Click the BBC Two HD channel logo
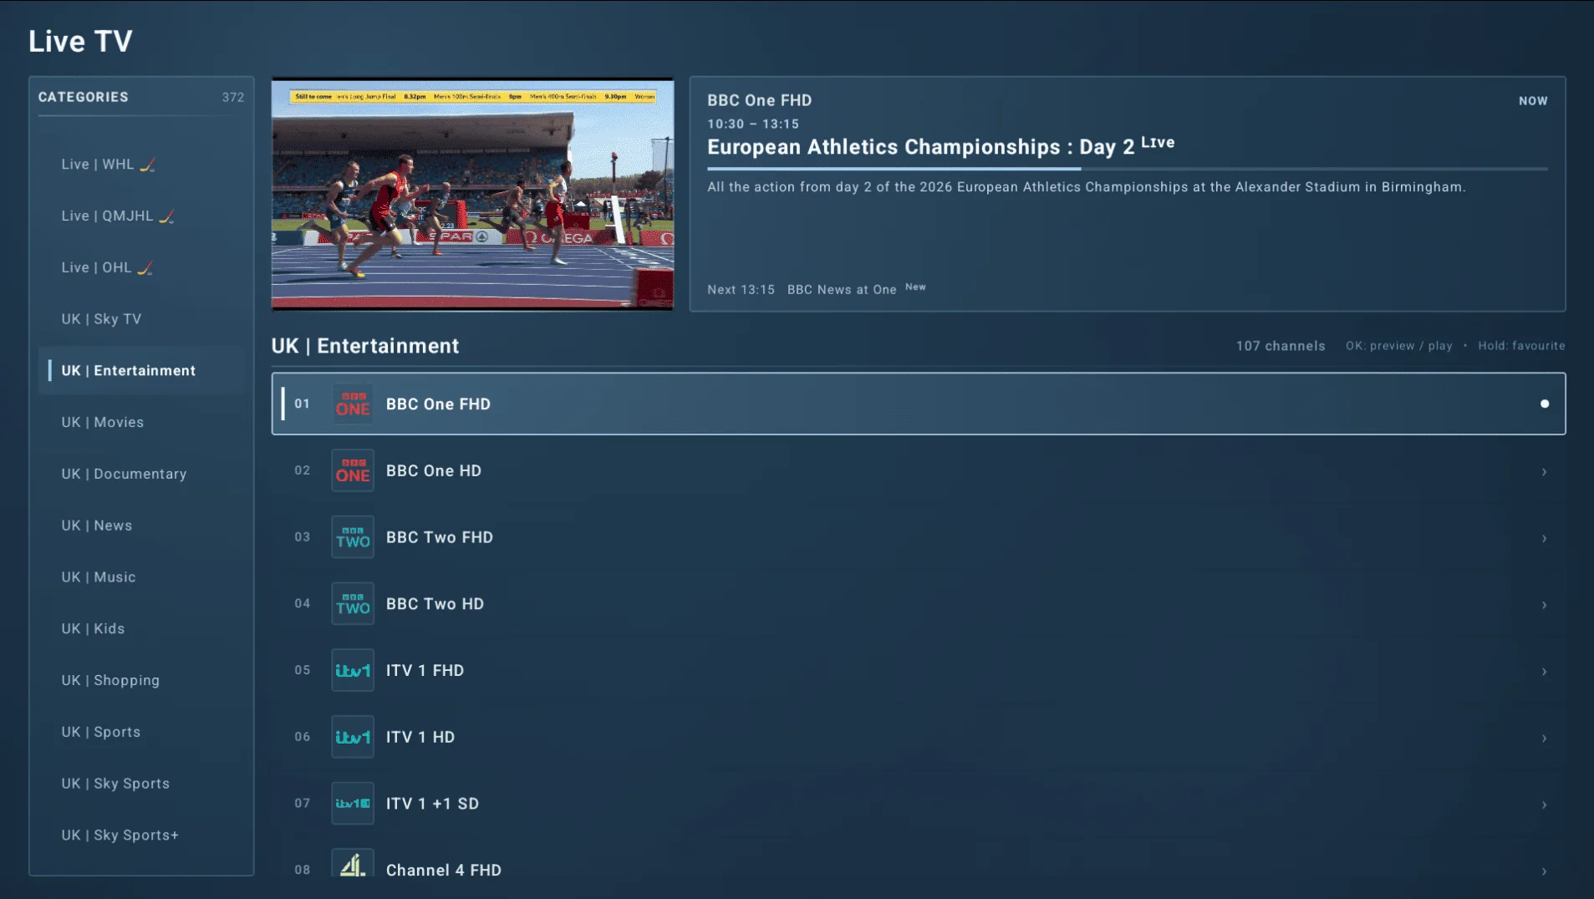This screenshot has height=899, width=1594. [353, 603]
